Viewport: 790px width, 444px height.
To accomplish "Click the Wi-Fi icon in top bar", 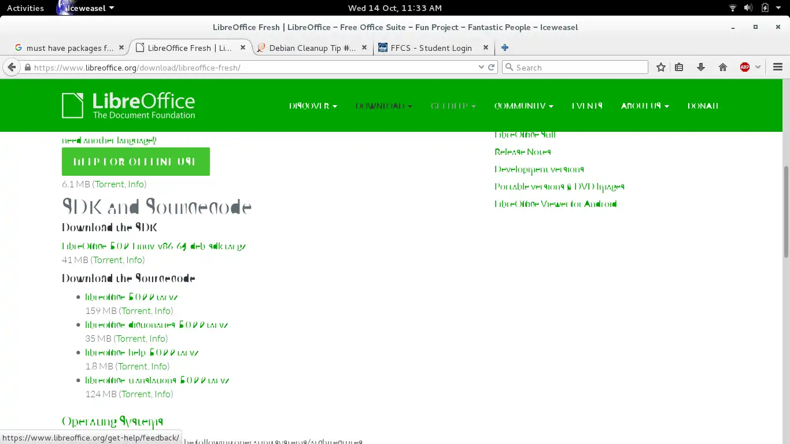I will [x=732, y=8].
